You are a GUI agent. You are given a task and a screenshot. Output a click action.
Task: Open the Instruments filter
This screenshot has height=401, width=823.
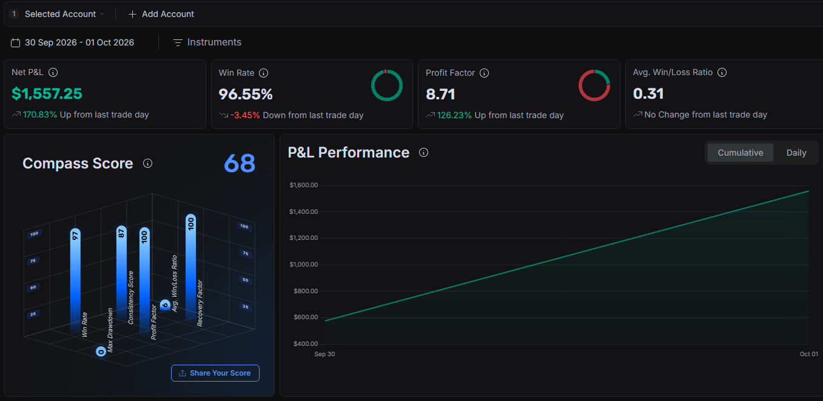click(x=207, y=42)
